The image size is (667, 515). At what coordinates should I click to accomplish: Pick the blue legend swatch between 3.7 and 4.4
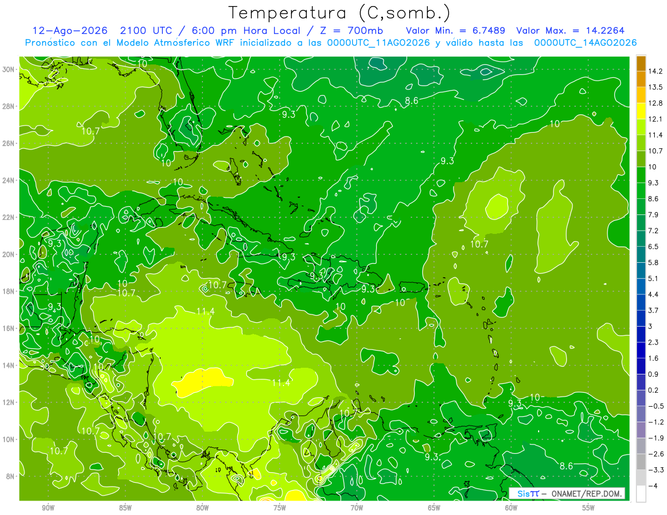point(641,302)
